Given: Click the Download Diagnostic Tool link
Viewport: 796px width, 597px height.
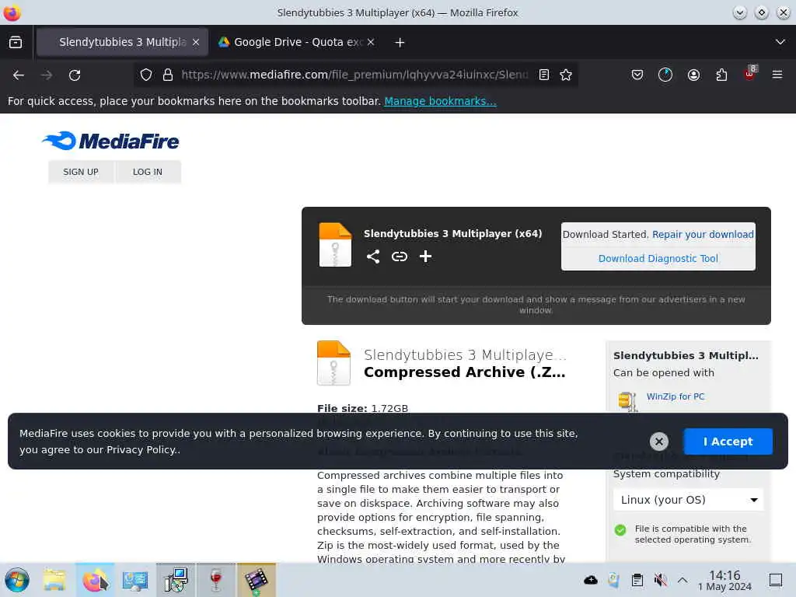Looking at the screenshot, I should tap(658, 258).
